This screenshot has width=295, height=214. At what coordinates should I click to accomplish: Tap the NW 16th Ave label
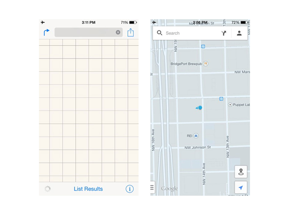pyautogui.click(x=153, y=140)
